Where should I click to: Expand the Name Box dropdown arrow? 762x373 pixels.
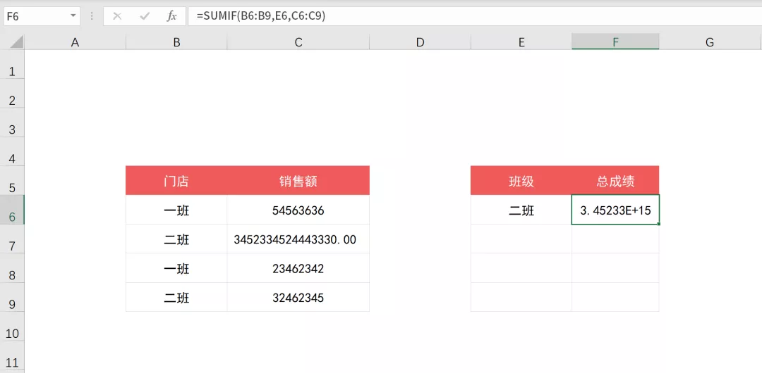(73, 16)
